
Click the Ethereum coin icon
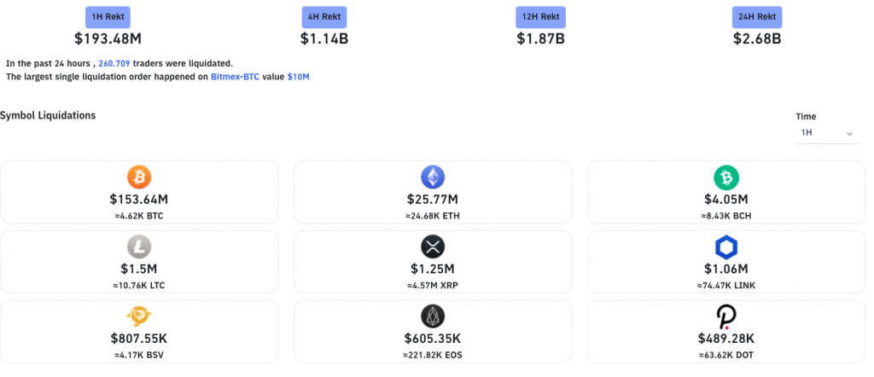[433, 177]
